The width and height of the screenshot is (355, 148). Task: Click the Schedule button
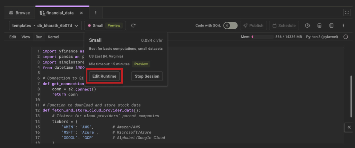284,26
